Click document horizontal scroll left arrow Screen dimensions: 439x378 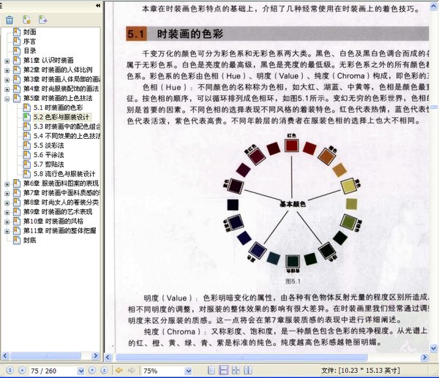pos(108,358)
